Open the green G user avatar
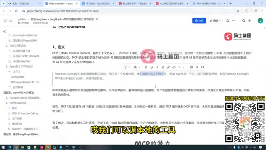This screenshot has height=150, width=266. [260, 20]
